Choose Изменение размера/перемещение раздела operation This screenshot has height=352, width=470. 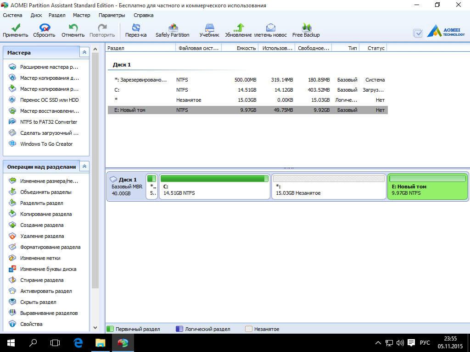45,181
